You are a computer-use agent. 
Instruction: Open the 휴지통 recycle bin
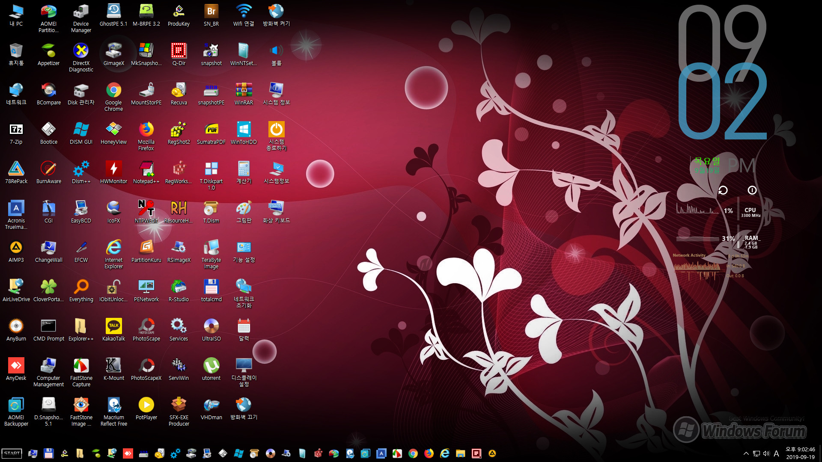coord(16,54)
